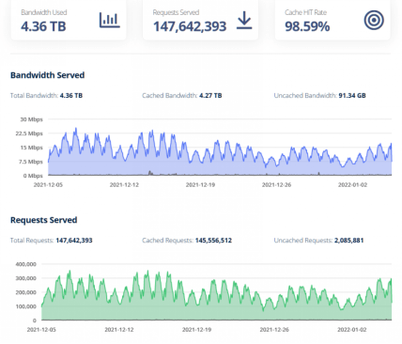The height and width of the screenshot is (344, 402).
Task: Click 2021-12-12 date under bandwidth chart
Action: 124,185
